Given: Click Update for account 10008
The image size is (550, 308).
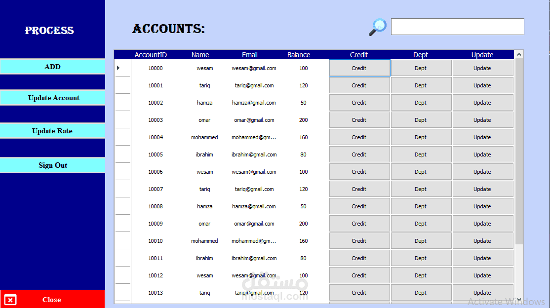Looking at the screenshot, I should point(483,206).
